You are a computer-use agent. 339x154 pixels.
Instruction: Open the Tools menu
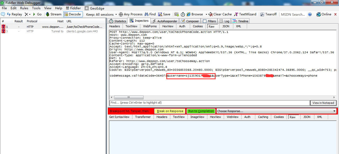36,8
